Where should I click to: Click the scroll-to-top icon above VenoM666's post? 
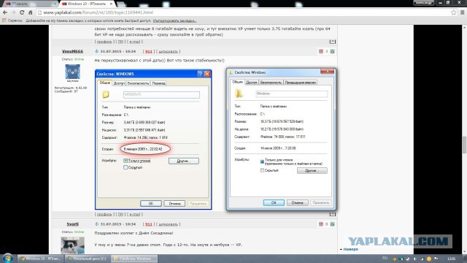(x=333, y=42)
